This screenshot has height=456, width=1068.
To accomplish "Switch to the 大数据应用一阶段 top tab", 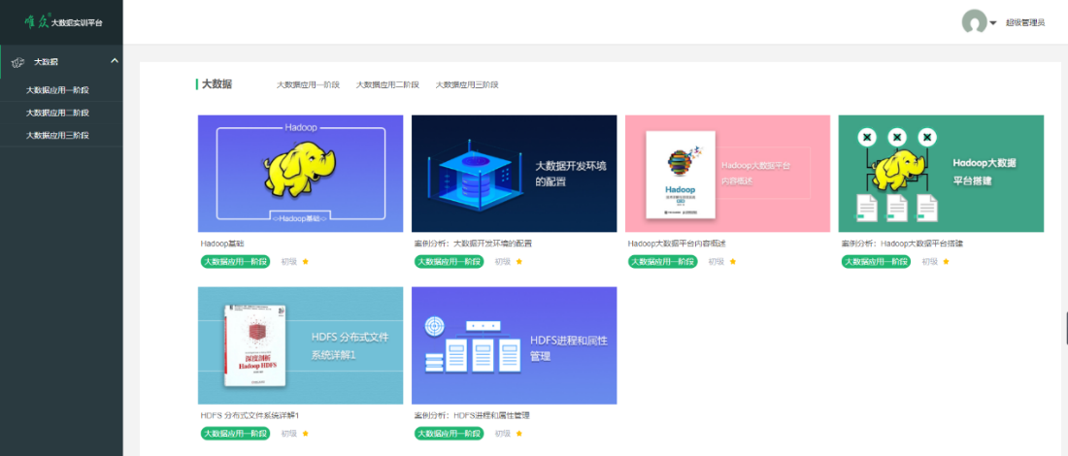I will 308,85.
